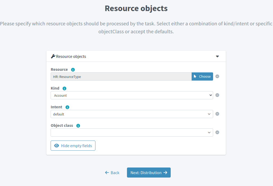
Task: Remove the Intent field with minus icon
Action: pos(217,114)
